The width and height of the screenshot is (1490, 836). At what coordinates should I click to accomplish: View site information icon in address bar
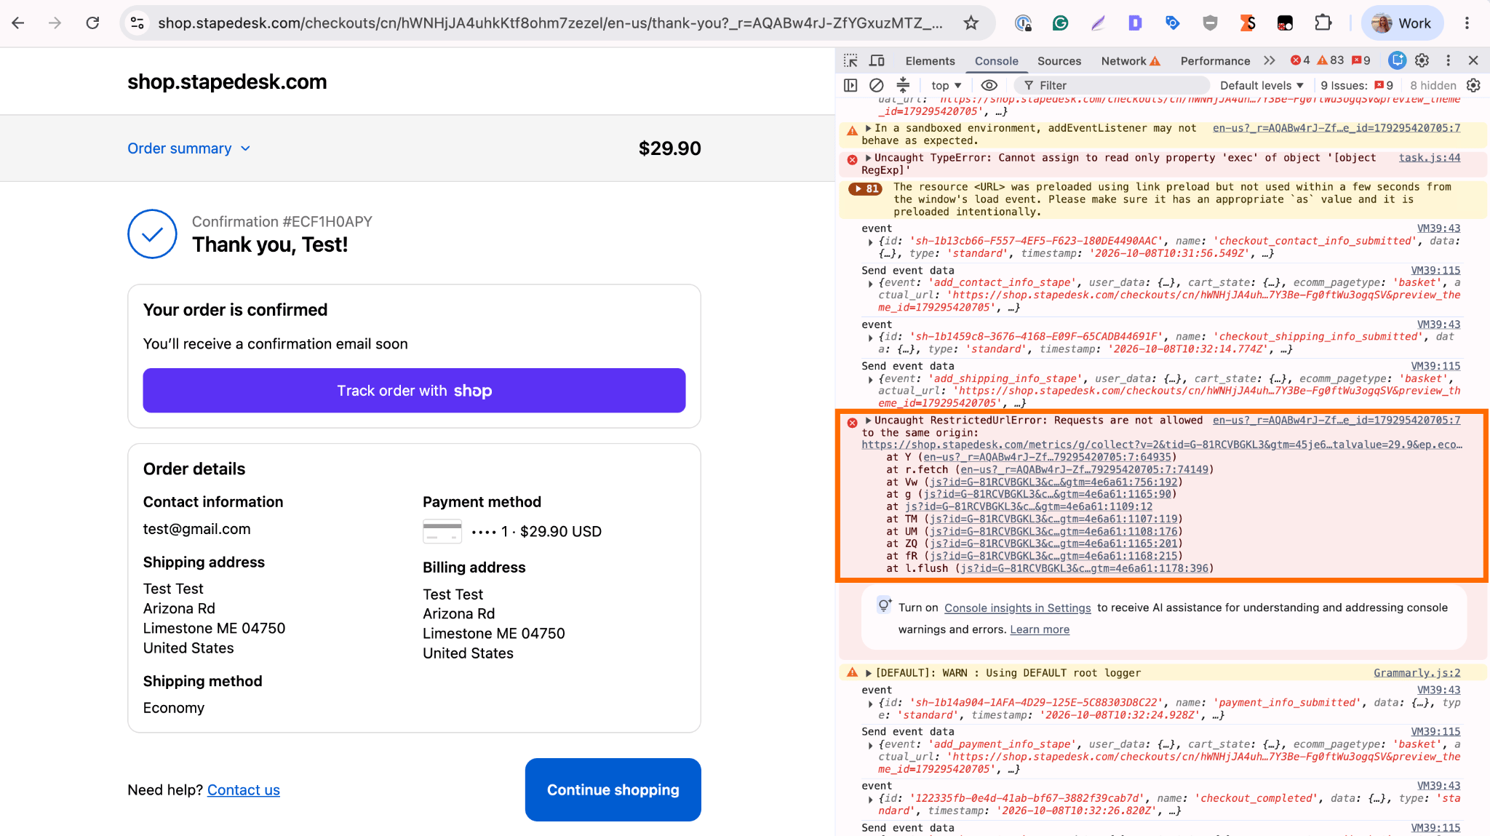137,23
